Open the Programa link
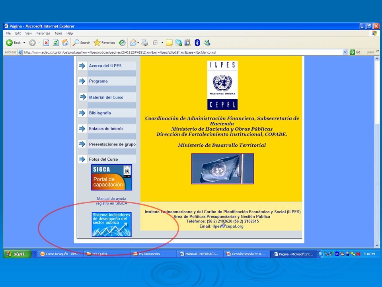Screen dimensions: 382x287 pos(98,81)
